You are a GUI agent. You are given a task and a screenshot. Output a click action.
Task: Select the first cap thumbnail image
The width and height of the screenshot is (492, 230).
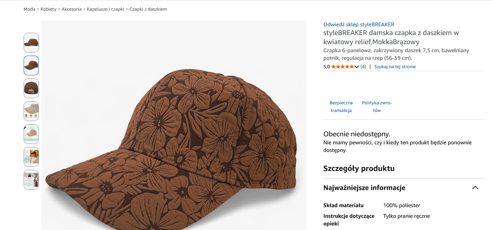pos(31,43)
